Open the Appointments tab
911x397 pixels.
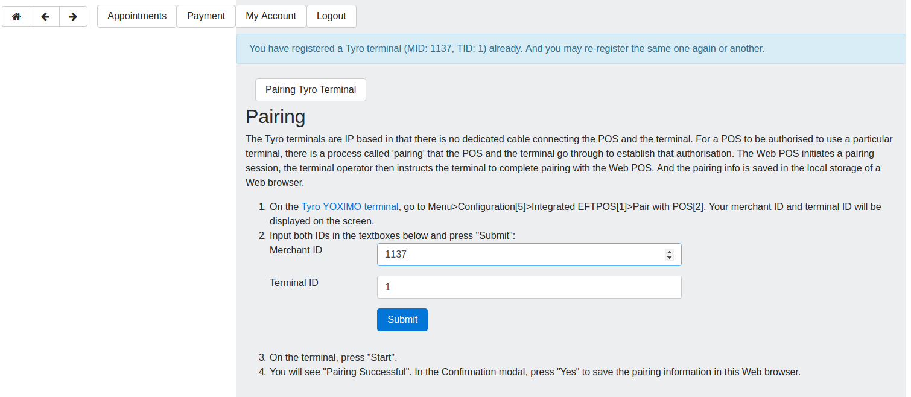pyautogui.click(x=136, y=16)
